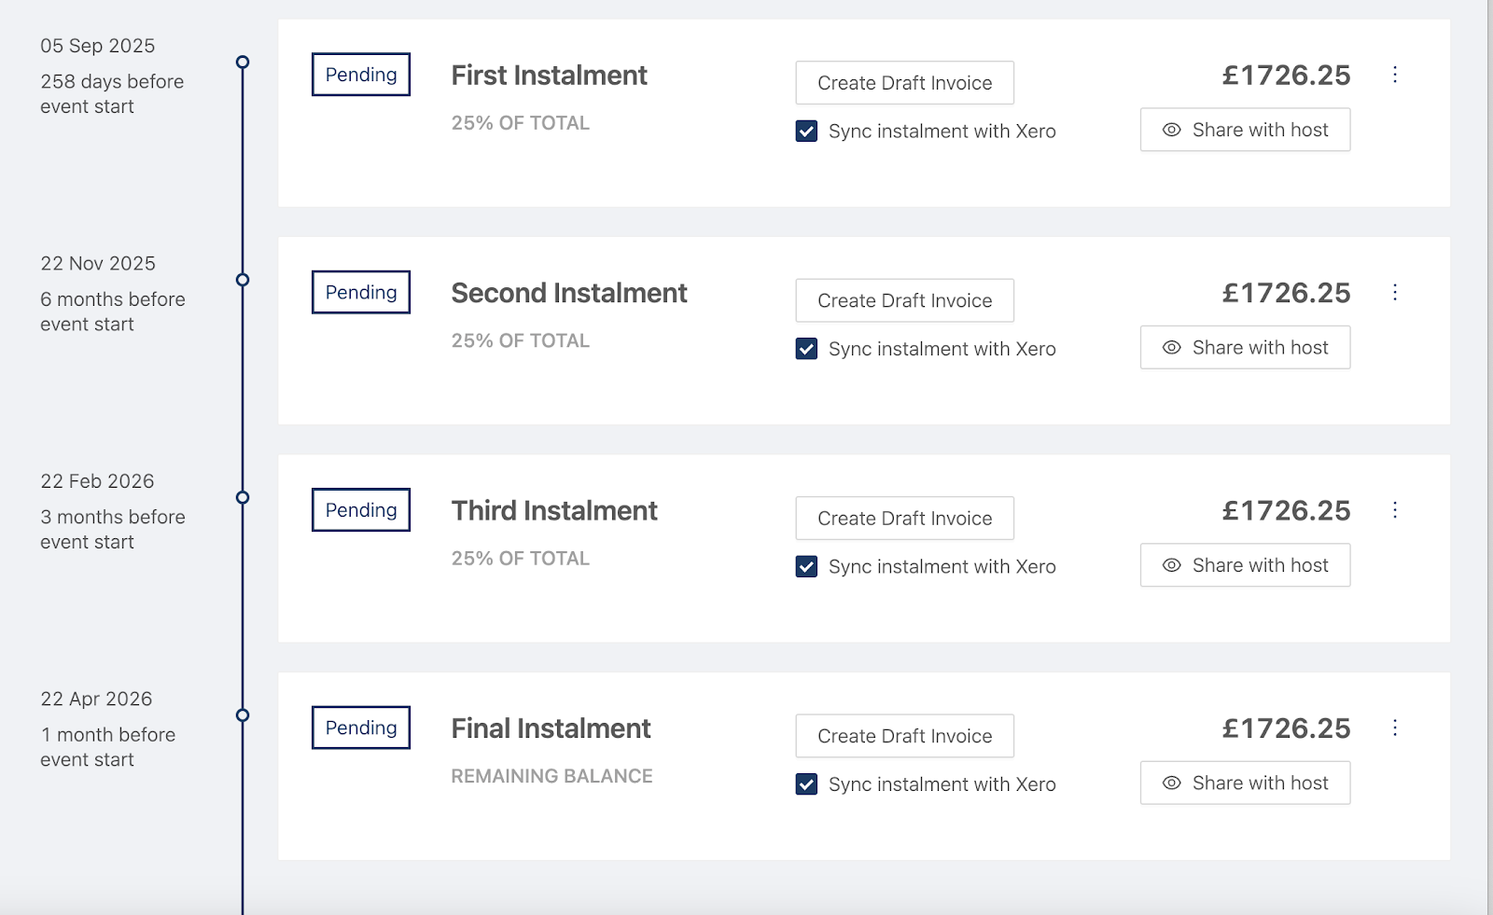Create draft invoice for Final Instalment

click(x=904, y=736)
